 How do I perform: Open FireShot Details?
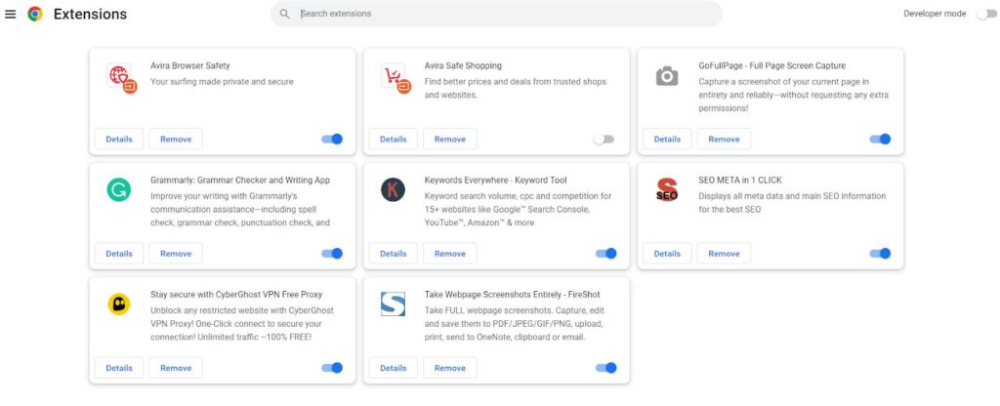(394, 368)
